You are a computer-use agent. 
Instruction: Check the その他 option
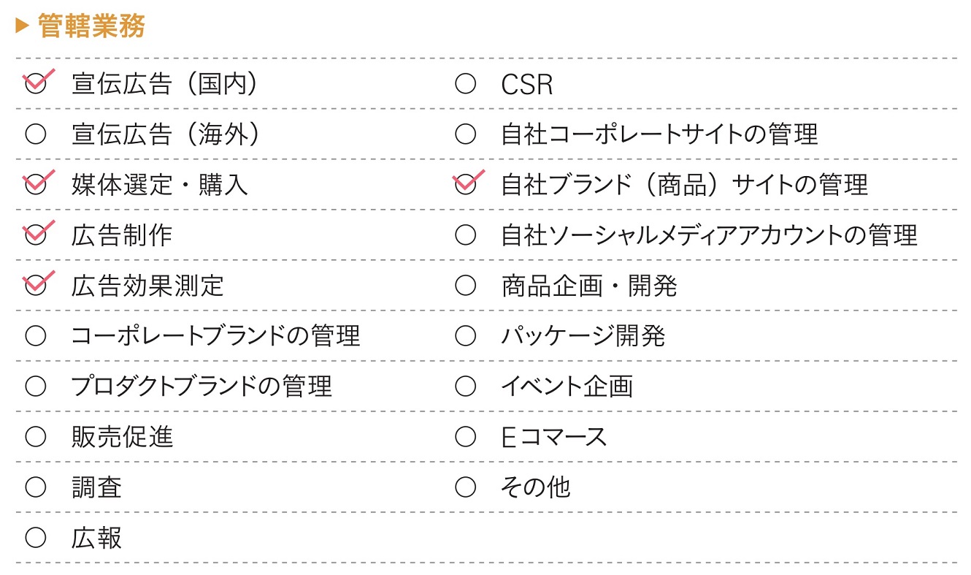point(465,487)
